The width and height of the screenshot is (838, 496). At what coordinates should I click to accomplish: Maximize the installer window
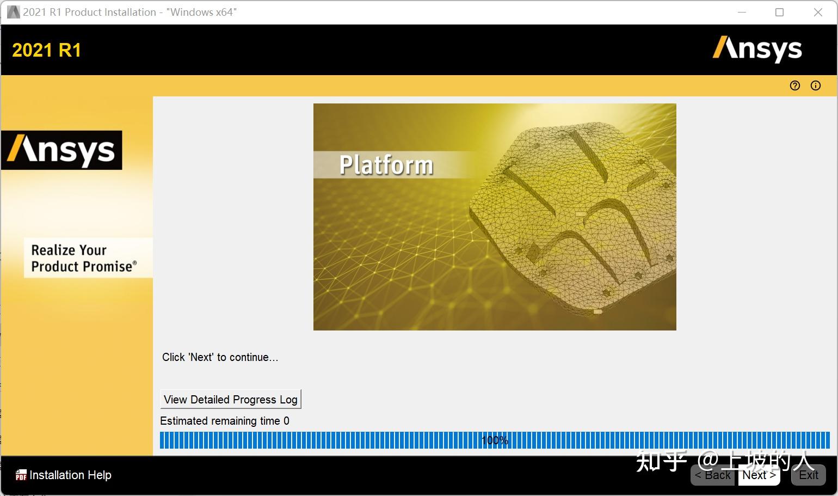tap(779, 12)
